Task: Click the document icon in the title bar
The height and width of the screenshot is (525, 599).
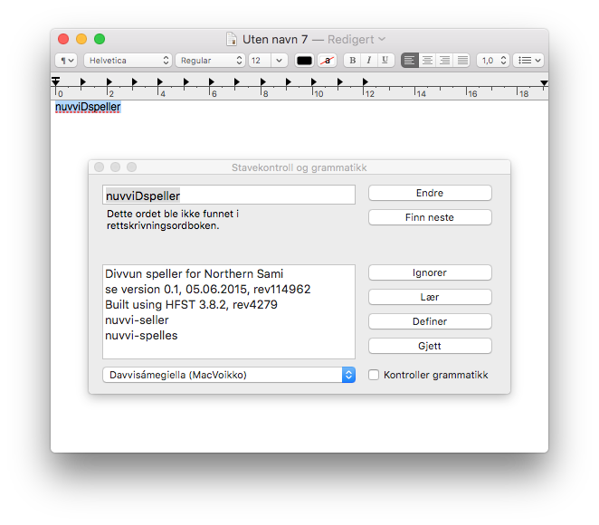Action: [x=232, y=39]
